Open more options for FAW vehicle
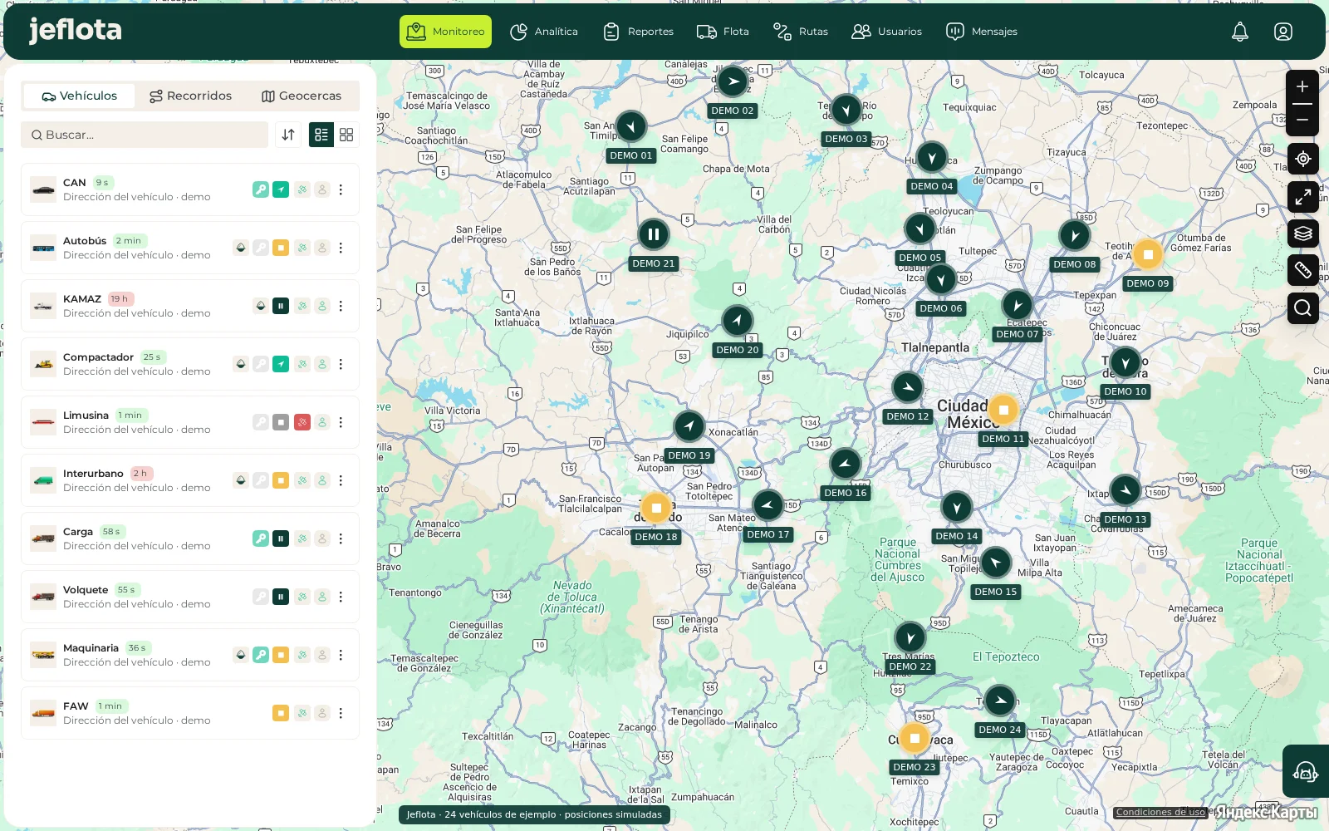This screenshot has height=831, width=1329. point(341,713)
